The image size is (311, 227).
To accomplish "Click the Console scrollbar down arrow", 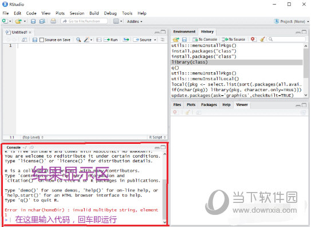I will 164,222.
